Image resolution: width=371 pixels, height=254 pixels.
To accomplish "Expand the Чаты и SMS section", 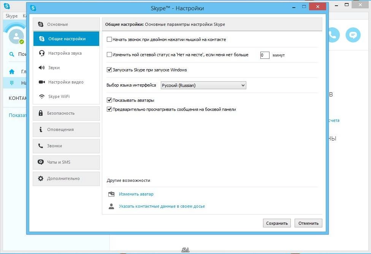I will pyautogui.click(x=66, y=162).
